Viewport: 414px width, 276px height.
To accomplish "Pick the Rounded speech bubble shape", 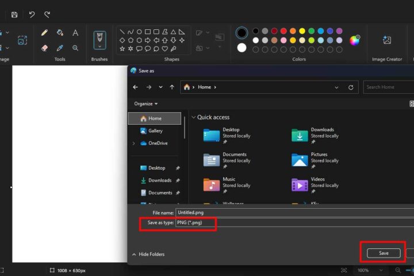I will click(x=139, y=49).
